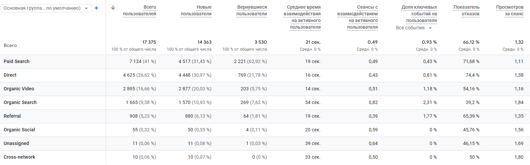Select the Direct channel row

[10, 75]
